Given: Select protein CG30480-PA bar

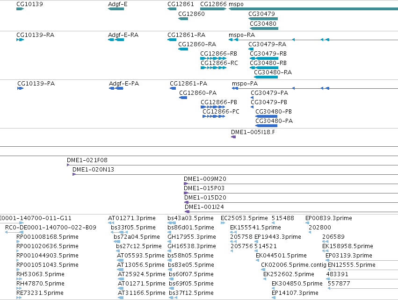Looking at the screenshot, I should point(266,126).
